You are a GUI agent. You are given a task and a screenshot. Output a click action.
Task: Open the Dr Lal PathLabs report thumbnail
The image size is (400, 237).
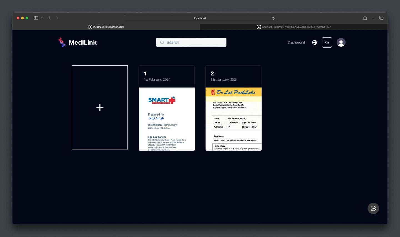(x=233, y=119)
